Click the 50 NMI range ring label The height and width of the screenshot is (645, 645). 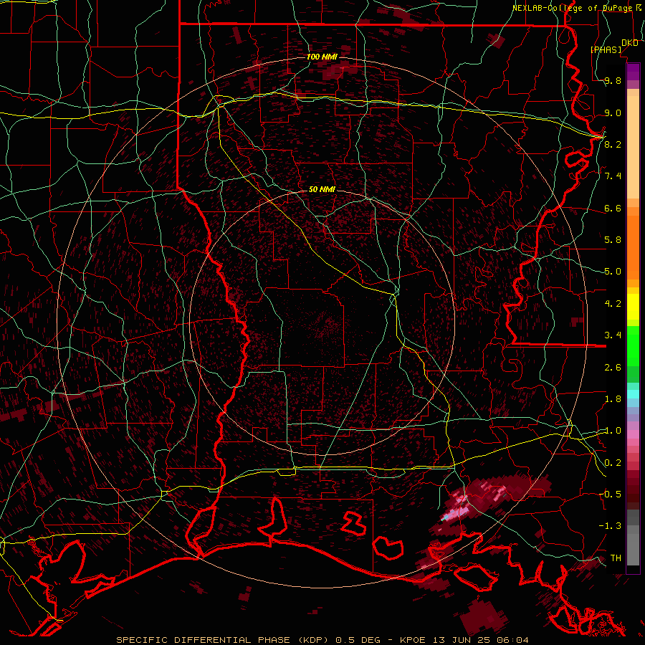(x=322, y=190)
